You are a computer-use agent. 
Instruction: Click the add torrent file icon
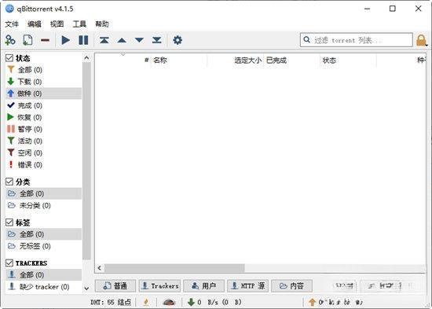click(x=27, y=40)
